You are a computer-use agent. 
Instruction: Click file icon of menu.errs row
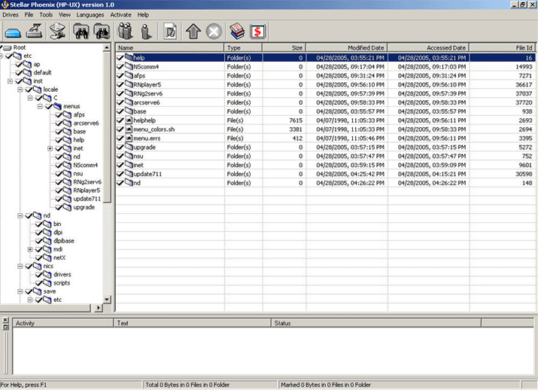click(x=129, y=138)
